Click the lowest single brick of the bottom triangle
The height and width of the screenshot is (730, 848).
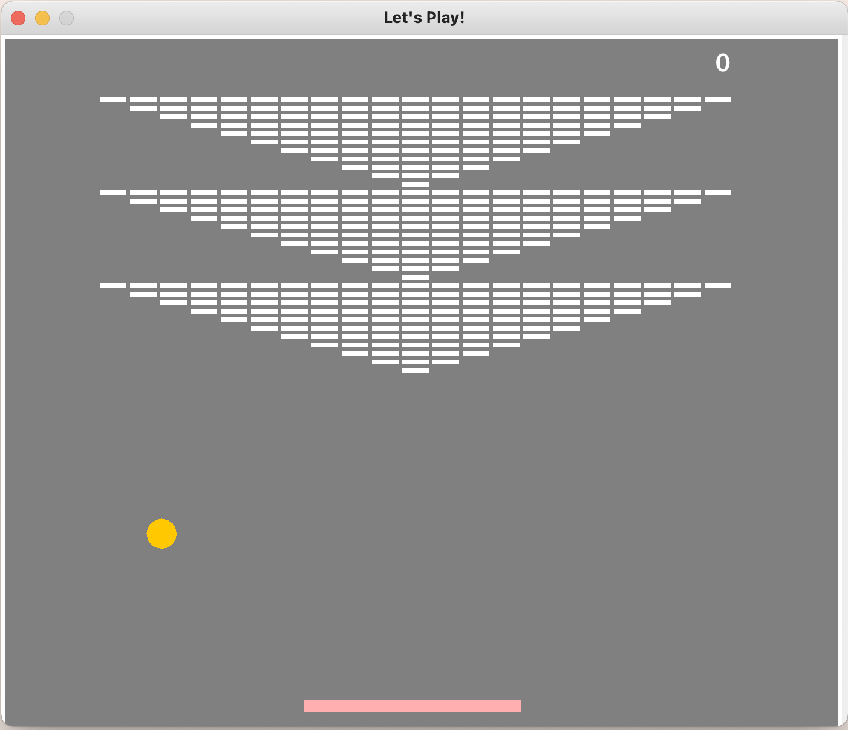[416, 370]
